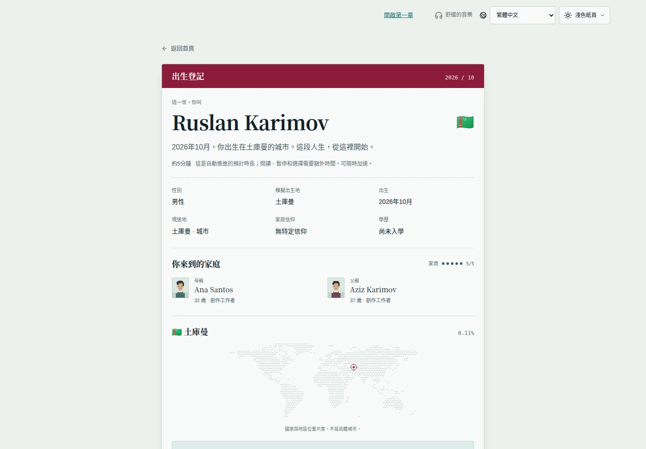Click the small flag beside the 土庫曼 heading
Image resolution: width=646 pixels, height=449 pixels.
177,332
